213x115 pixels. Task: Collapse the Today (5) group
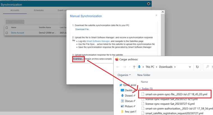click(x=140, y=89)
